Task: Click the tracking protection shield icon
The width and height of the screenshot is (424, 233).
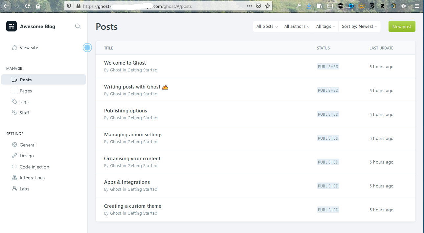Action: (x=69, y=6)
